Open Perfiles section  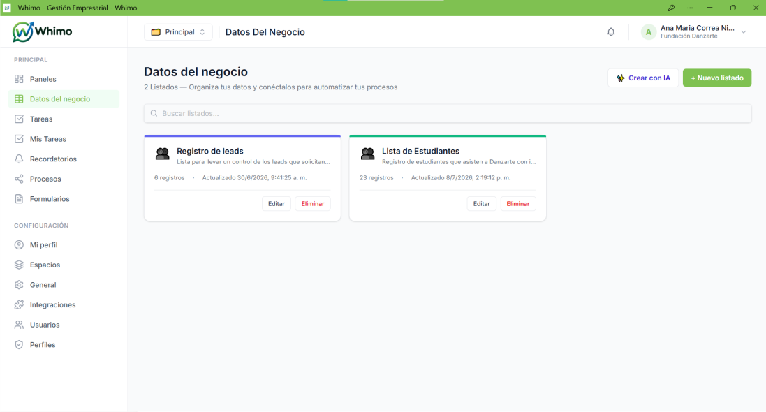click(x=64, y=344)
